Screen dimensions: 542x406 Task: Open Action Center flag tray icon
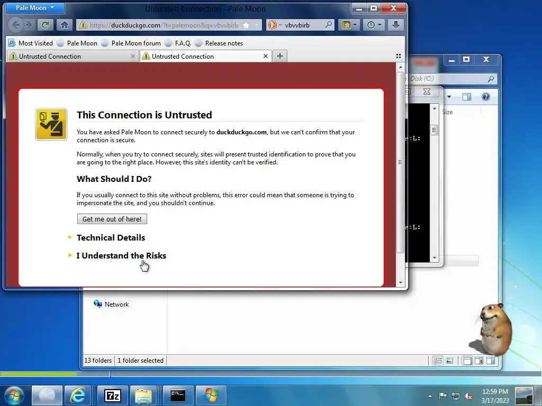(442, 395)
